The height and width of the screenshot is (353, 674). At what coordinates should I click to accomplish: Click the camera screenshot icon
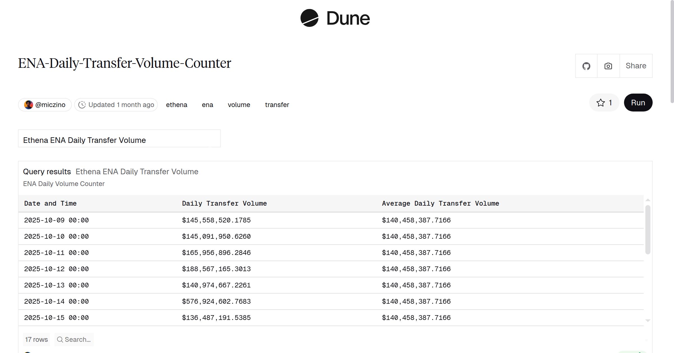[x=608, y=66]
